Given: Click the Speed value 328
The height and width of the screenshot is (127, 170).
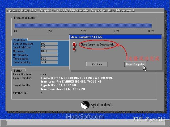Looking at the screenshot, I should [x=49, y=47].
